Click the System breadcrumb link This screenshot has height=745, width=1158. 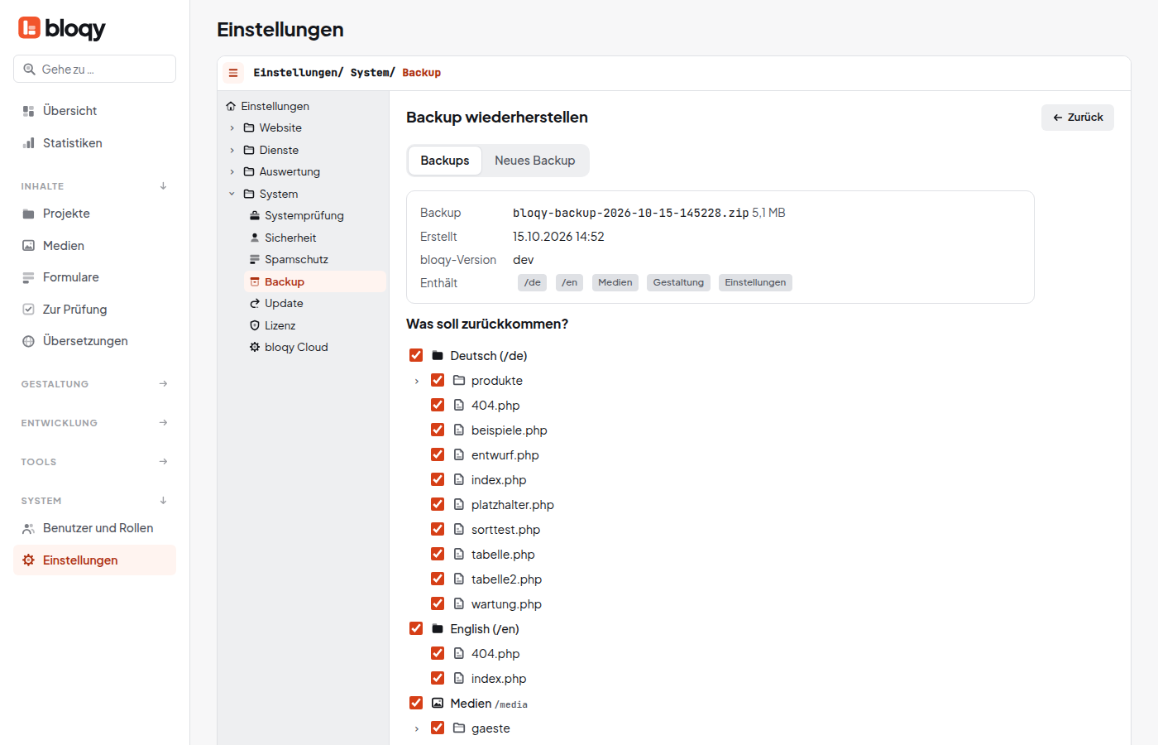370,73
